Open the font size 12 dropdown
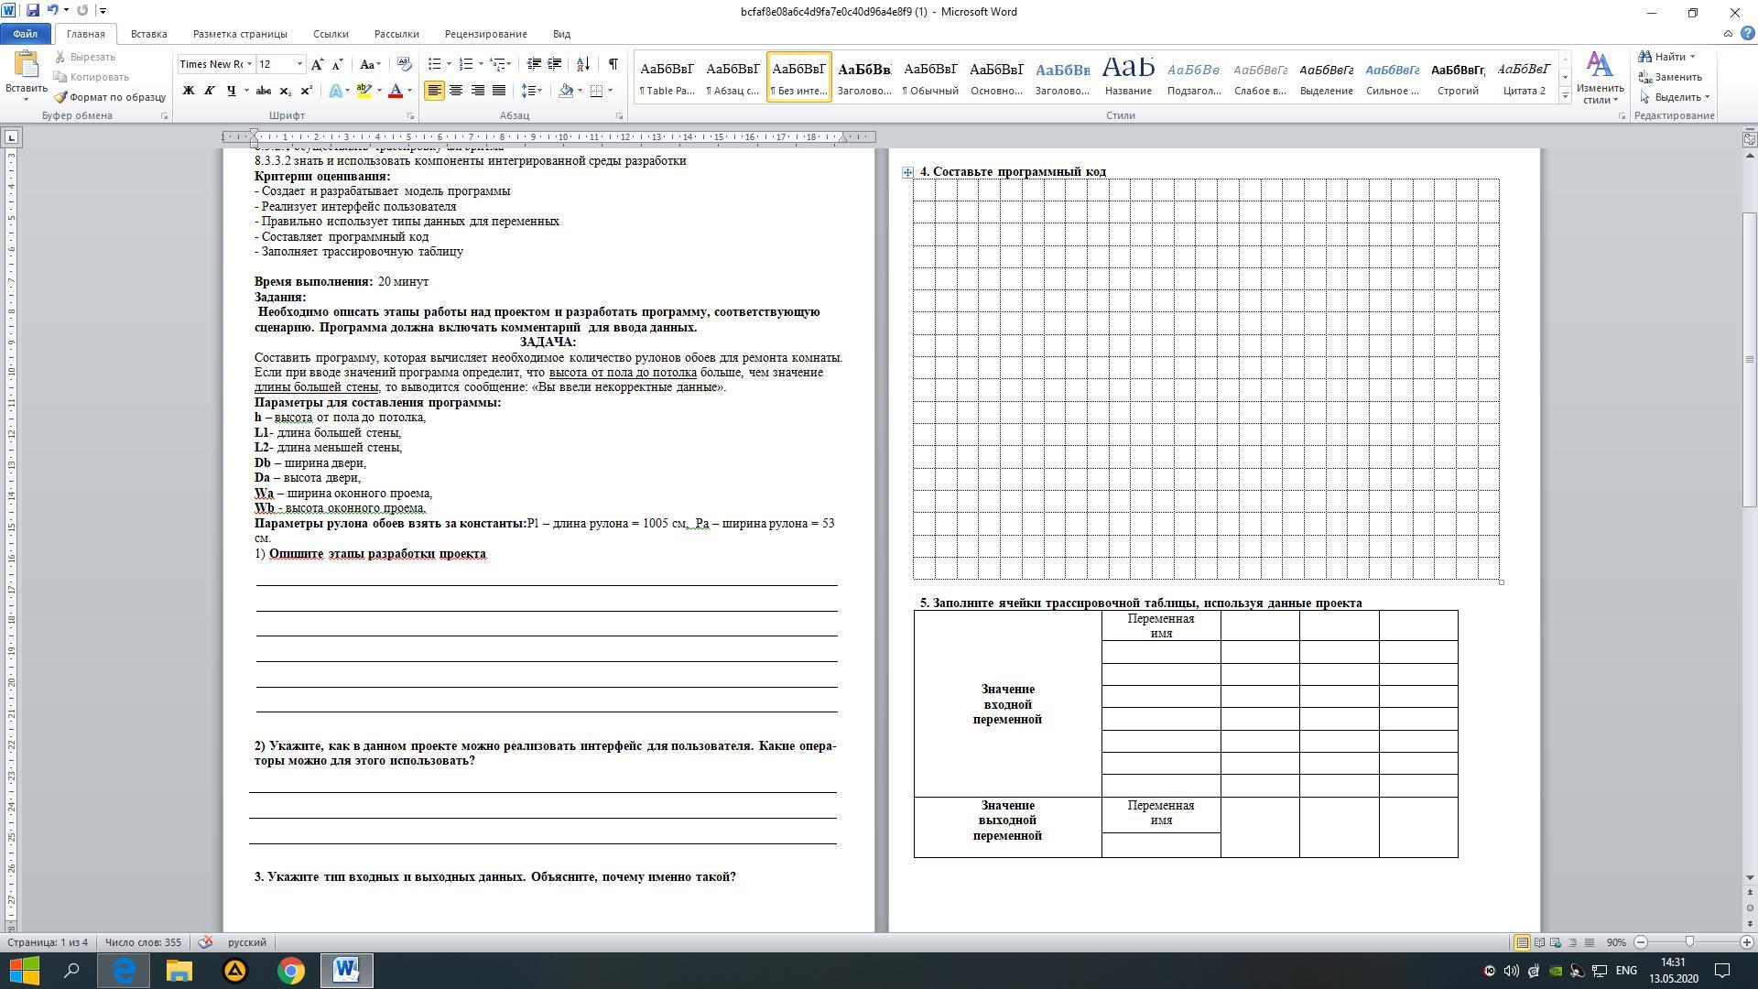 click(x=299, y=64)
